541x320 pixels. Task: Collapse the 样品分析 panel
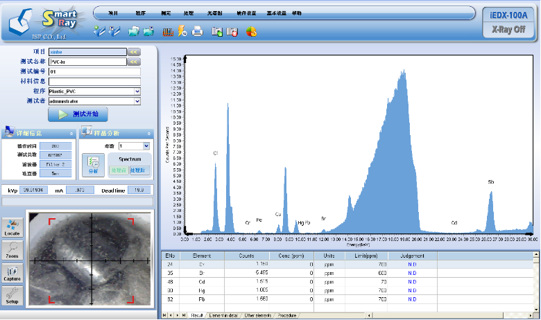(148, 133)
